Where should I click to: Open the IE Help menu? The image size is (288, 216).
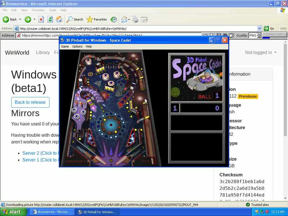63,10
